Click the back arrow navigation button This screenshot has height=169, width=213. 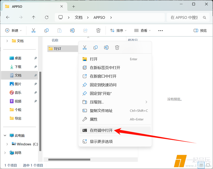[8, 17]
